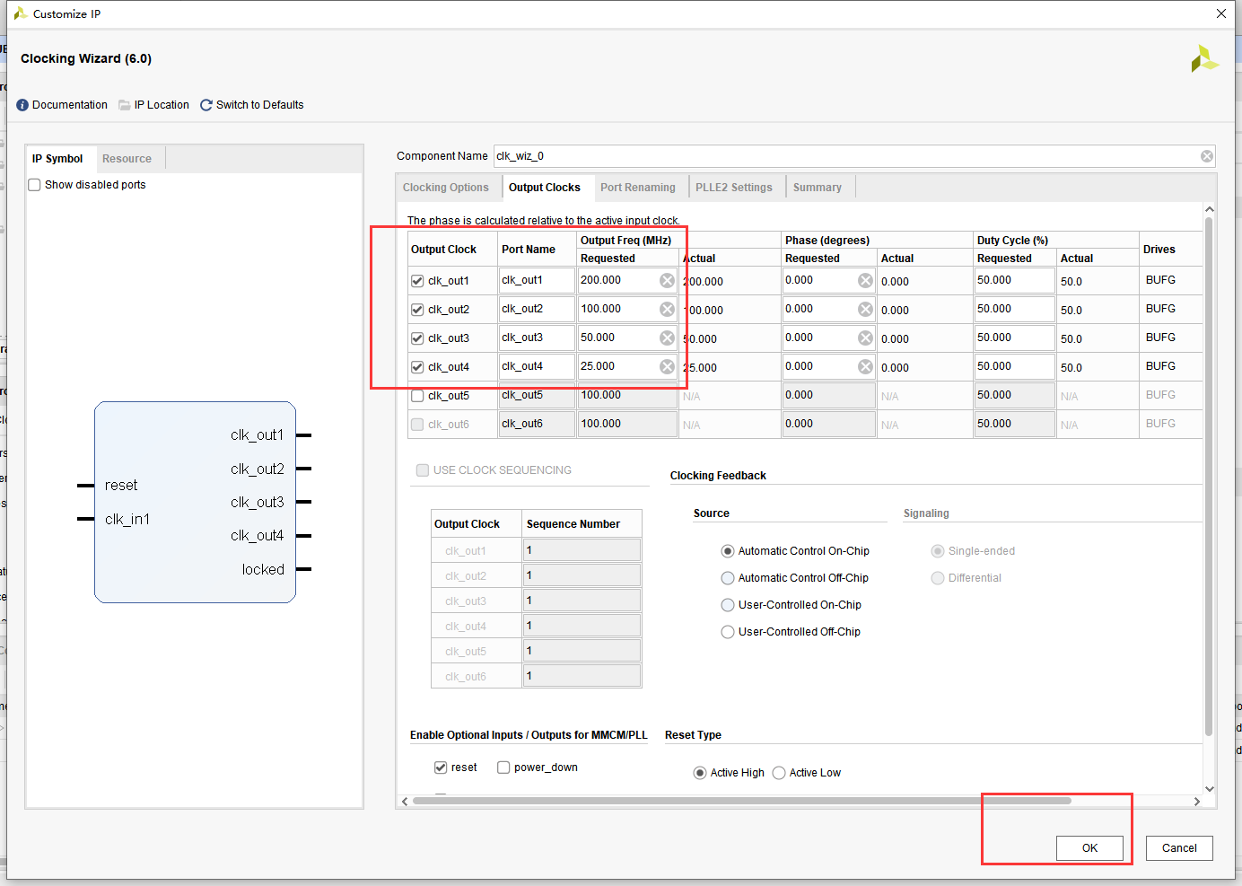
Task: Clear clk_out2 requested phase value
Action: point(865,309)
